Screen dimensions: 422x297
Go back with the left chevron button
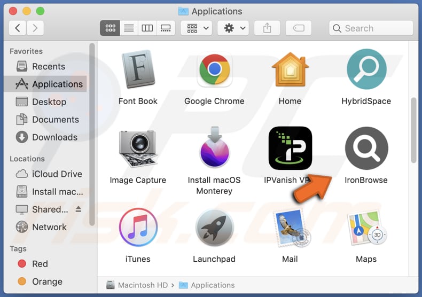18,28
